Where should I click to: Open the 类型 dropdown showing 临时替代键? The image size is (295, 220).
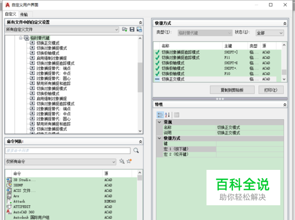[x=205, y=33]
